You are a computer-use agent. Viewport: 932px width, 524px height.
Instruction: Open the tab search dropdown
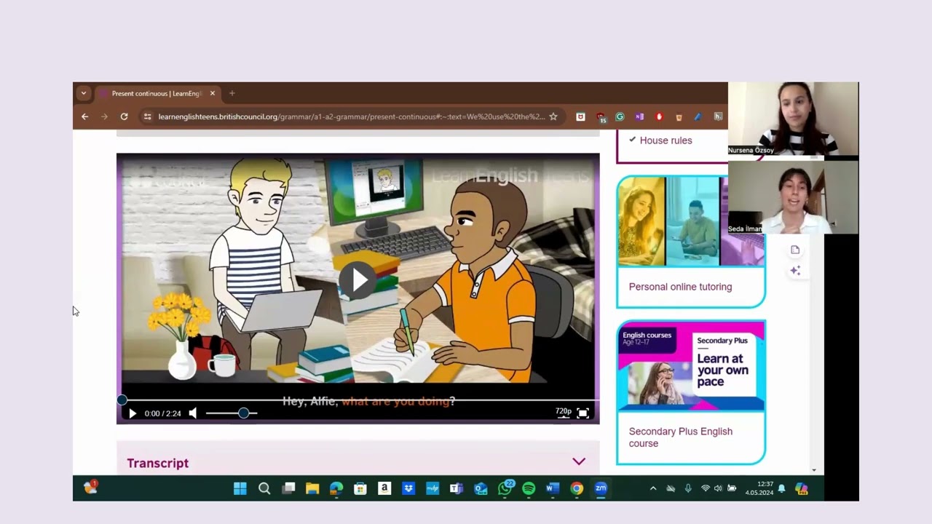point(84,93)
